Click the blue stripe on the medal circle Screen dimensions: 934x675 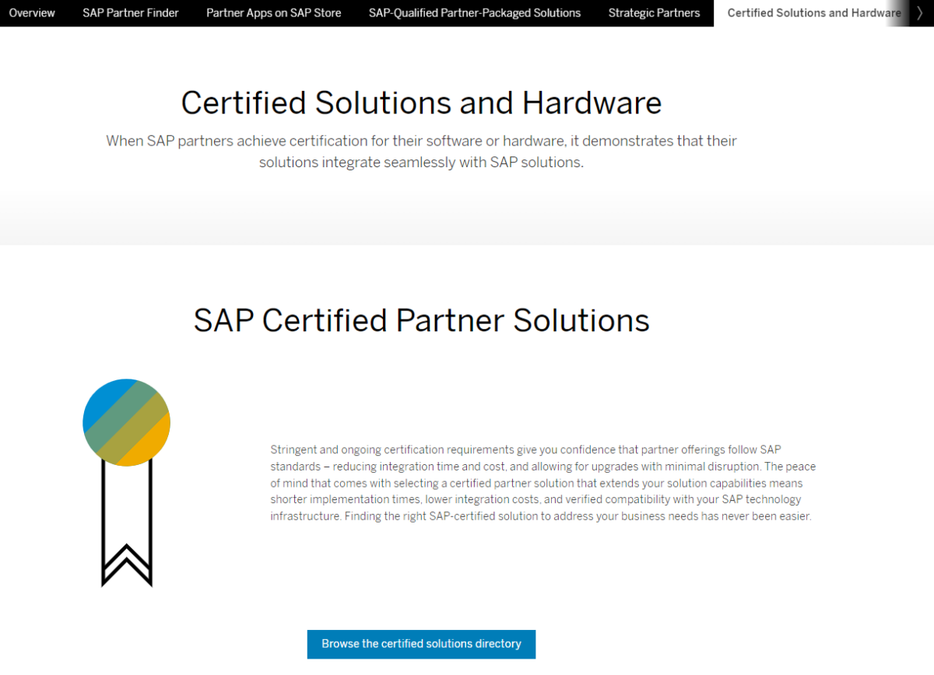click(x=105, y=400)
